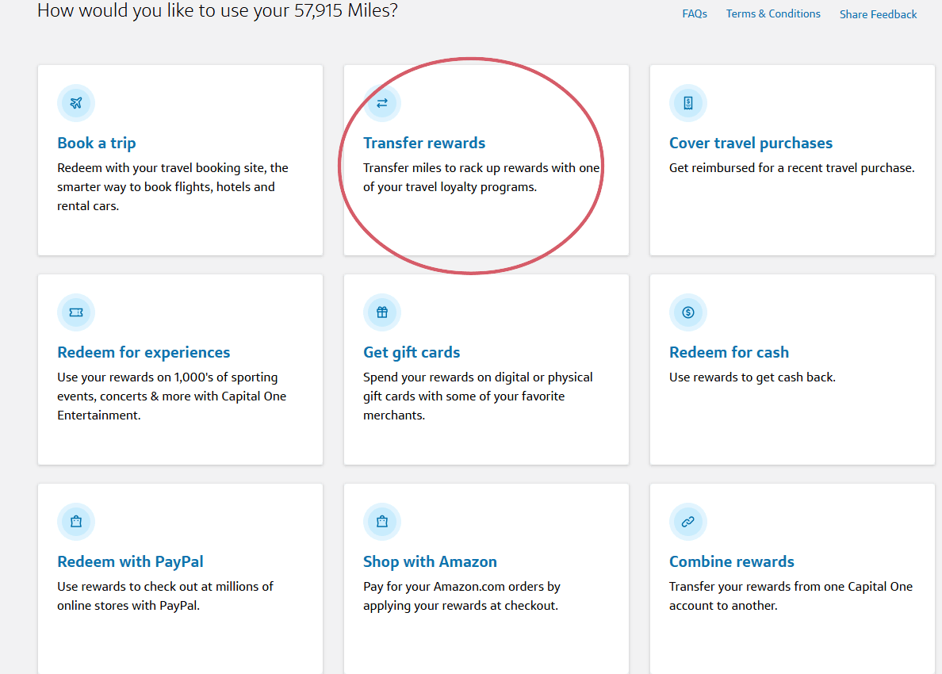Open the FAQs link
This screenshot has width=942, height=674.
695,13
